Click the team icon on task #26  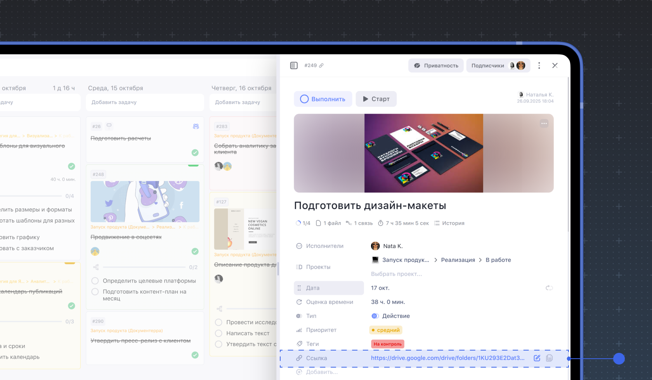click(x=196, y=126)
